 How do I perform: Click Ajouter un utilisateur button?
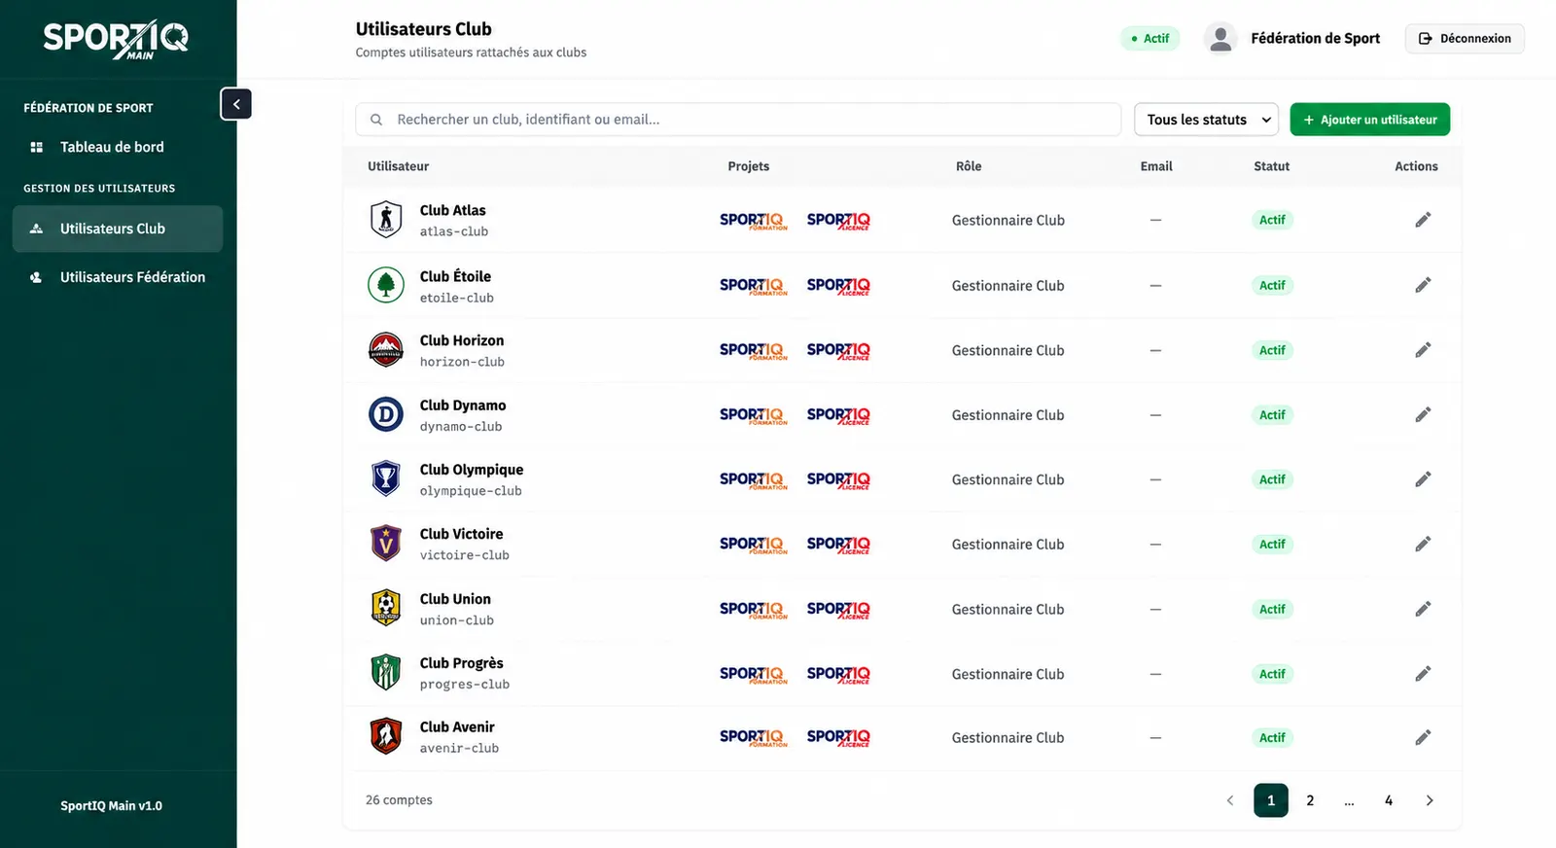click(x=1369, y=120)
